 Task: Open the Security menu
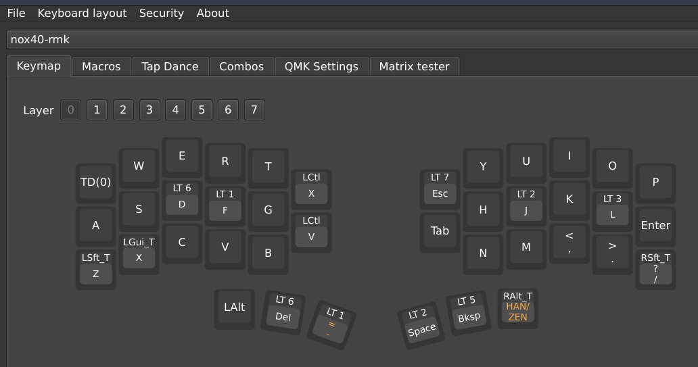pyautogui.click(x=161, y=14)
